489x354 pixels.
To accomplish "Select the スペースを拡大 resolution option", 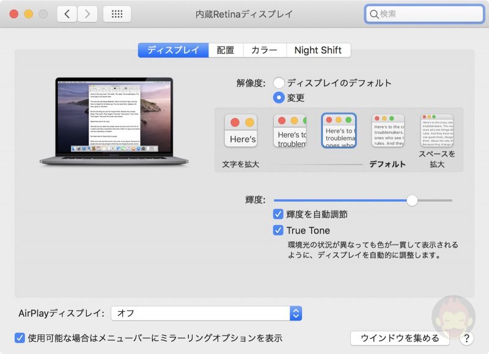I will 437,131.
